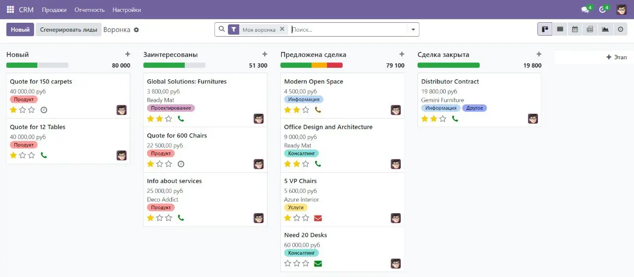Click Сгенерировать лиды button
Viewport: 634px width, 277px height.
click(69, 30)
